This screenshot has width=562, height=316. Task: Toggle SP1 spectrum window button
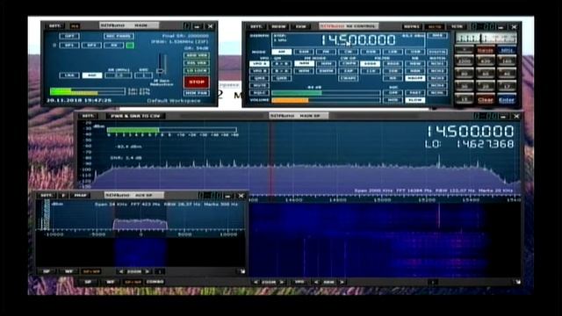click(x=69, y=45)
